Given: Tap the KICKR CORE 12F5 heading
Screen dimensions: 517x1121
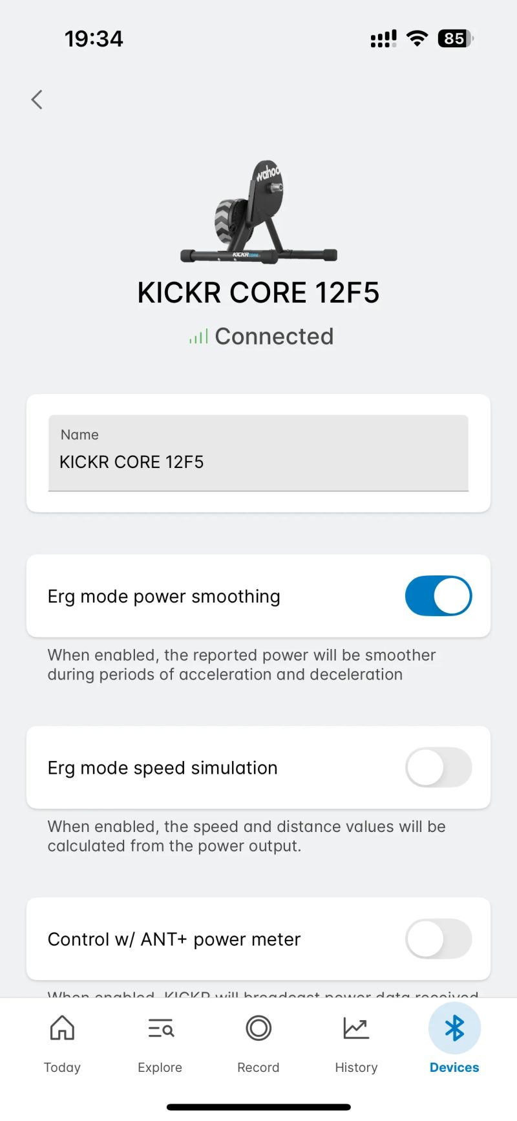Looking at the screenshot, I should tap(258, 292).
